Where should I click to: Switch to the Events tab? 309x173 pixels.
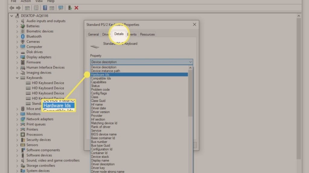point(132,34)
